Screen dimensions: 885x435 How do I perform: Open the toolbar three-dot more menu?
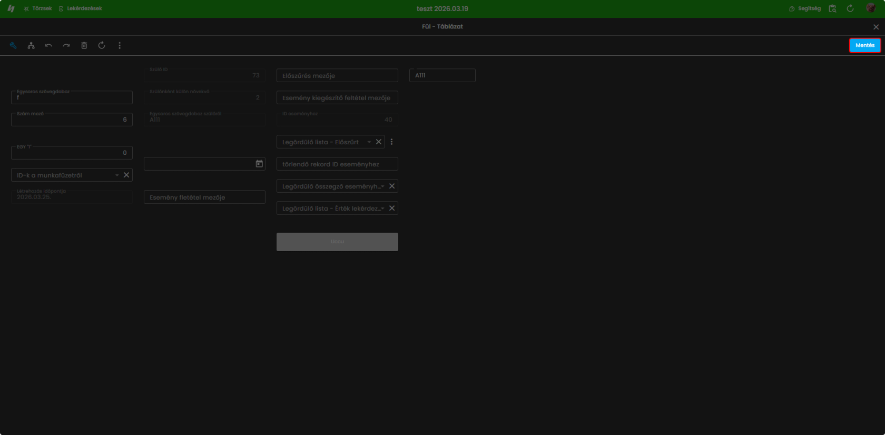click(120, 45)
